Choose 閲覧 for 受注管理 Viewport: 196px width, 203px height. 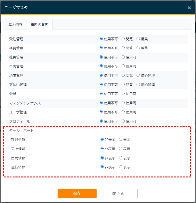(123, 39)
